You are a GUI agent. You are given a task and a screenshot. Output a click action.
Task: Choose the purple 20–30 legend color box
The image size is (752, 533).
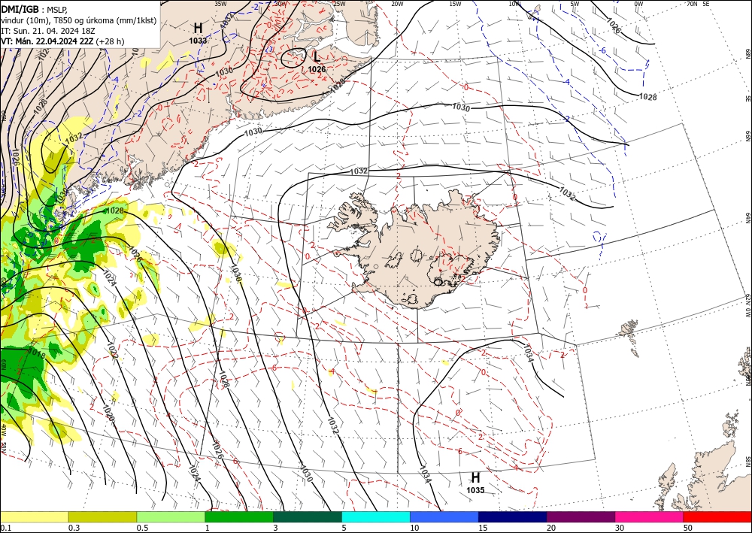(581, 516)
